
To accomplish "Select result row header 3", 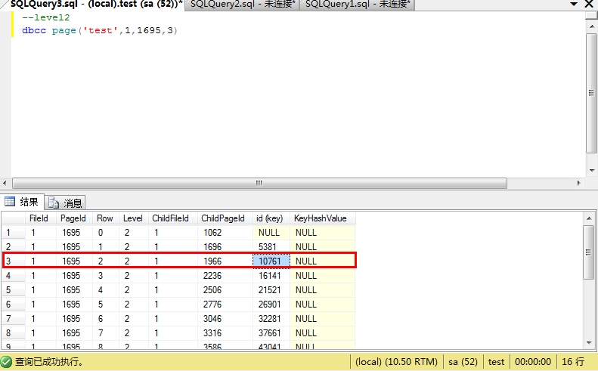I will click(14, 261).
